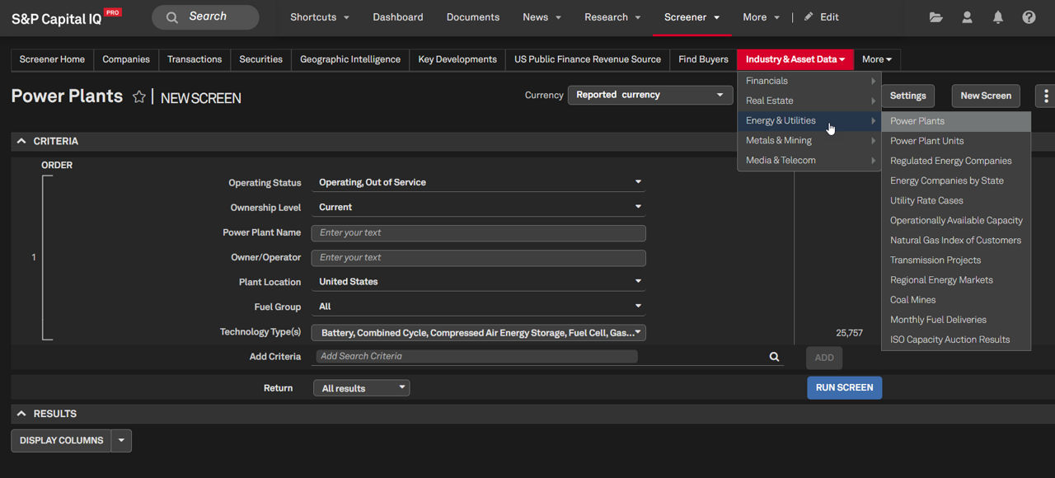Switch to Screener Home tab

(52, 59)
